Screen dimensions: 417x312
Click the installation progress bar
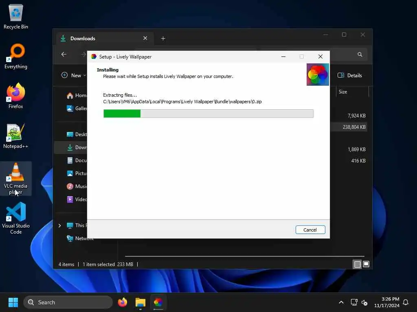coord(208,114)
